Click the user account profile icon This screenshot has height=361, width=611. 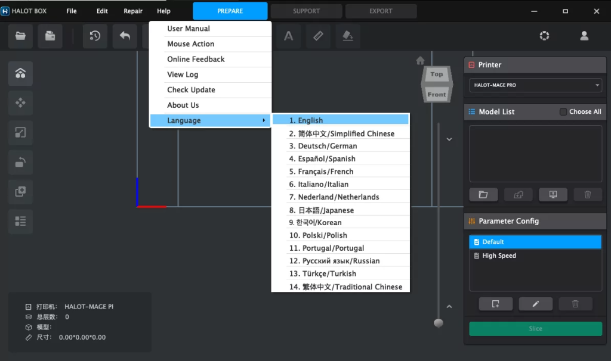pyautogui.click(x=584, y=36)
